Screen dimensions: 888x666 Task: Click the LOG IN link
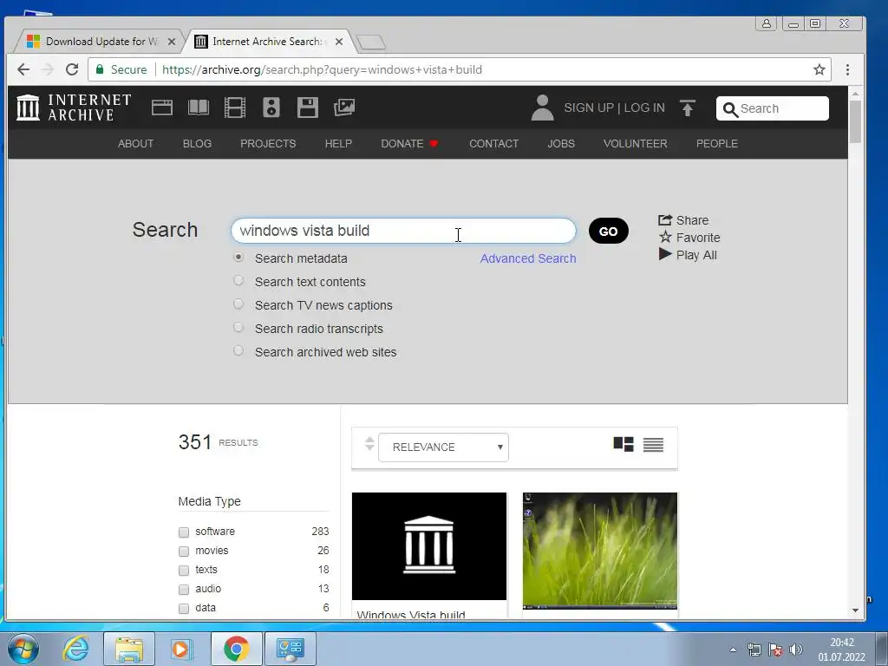coord(644,108)
